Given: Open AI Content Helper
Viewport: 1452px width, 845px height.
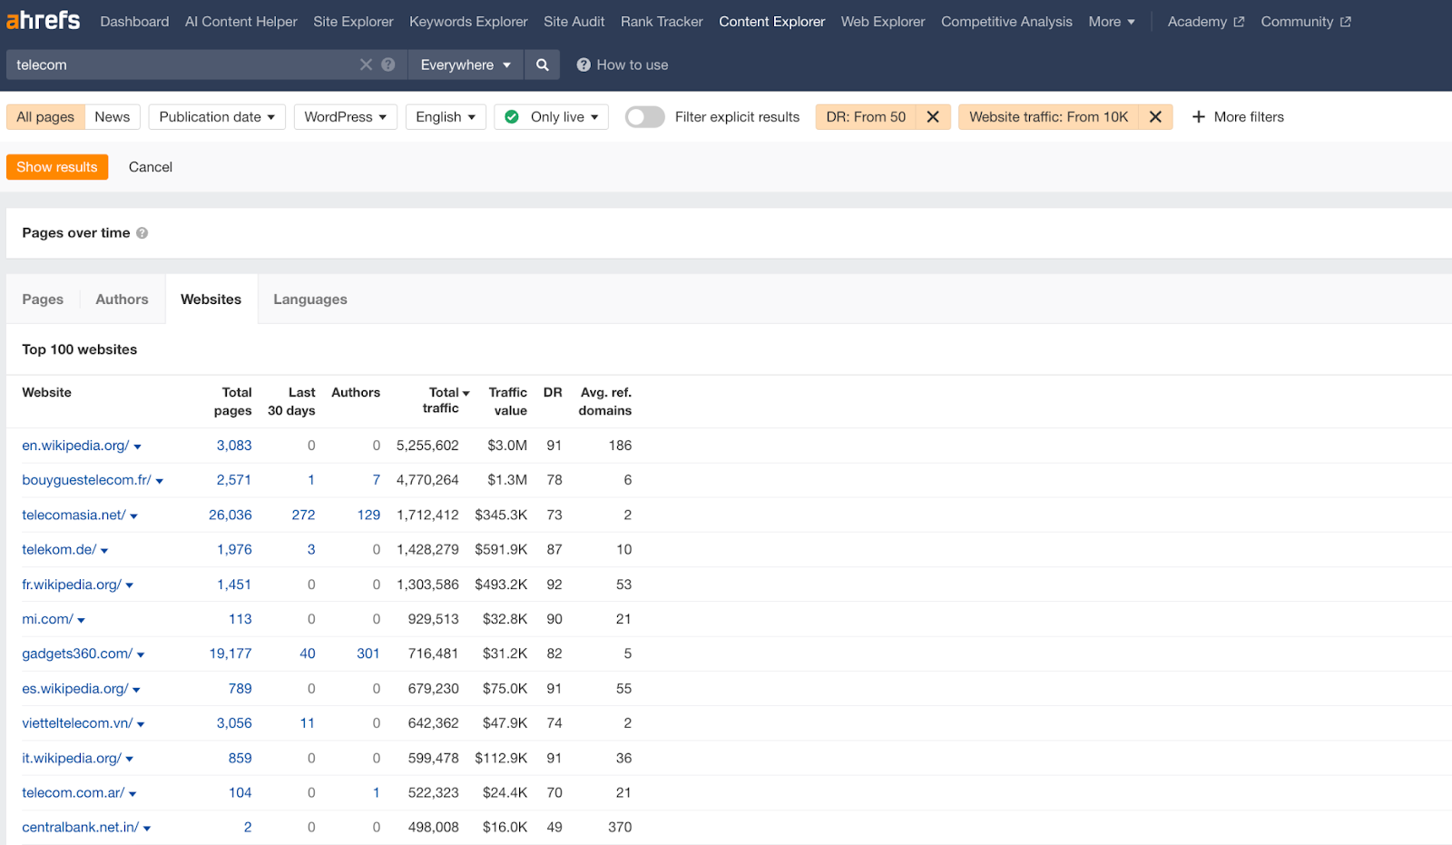Looking at the screenshot, I should tap(240, 21).
